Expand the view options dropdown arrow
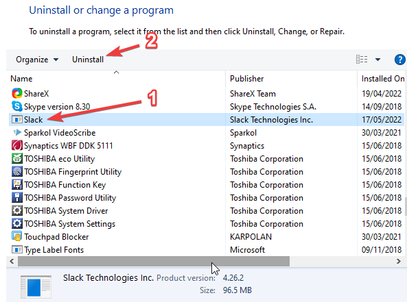Viewport: 407px width, 302px height. 377,60
